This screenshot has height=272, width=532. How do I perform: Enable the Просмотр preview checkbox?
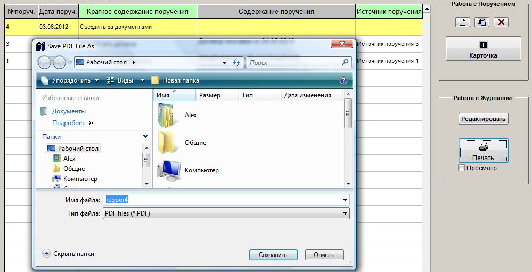[x=461, y=168]
